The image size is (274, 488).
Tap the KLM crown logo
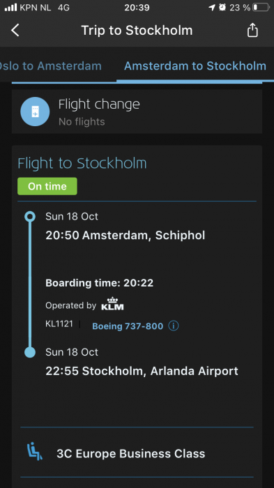tap(112, 304)
